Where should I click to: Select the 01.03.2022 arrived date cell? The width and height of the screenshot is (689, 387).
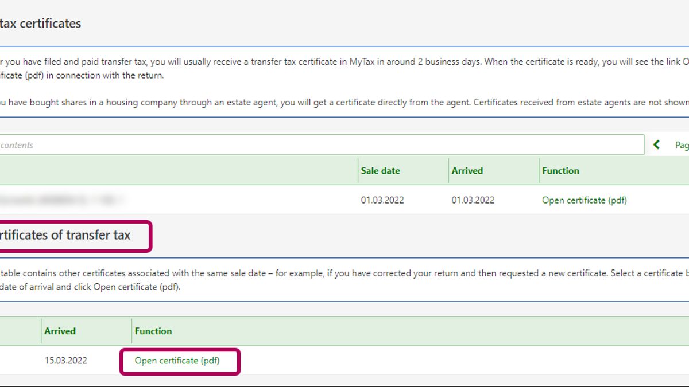click(473, 200)
